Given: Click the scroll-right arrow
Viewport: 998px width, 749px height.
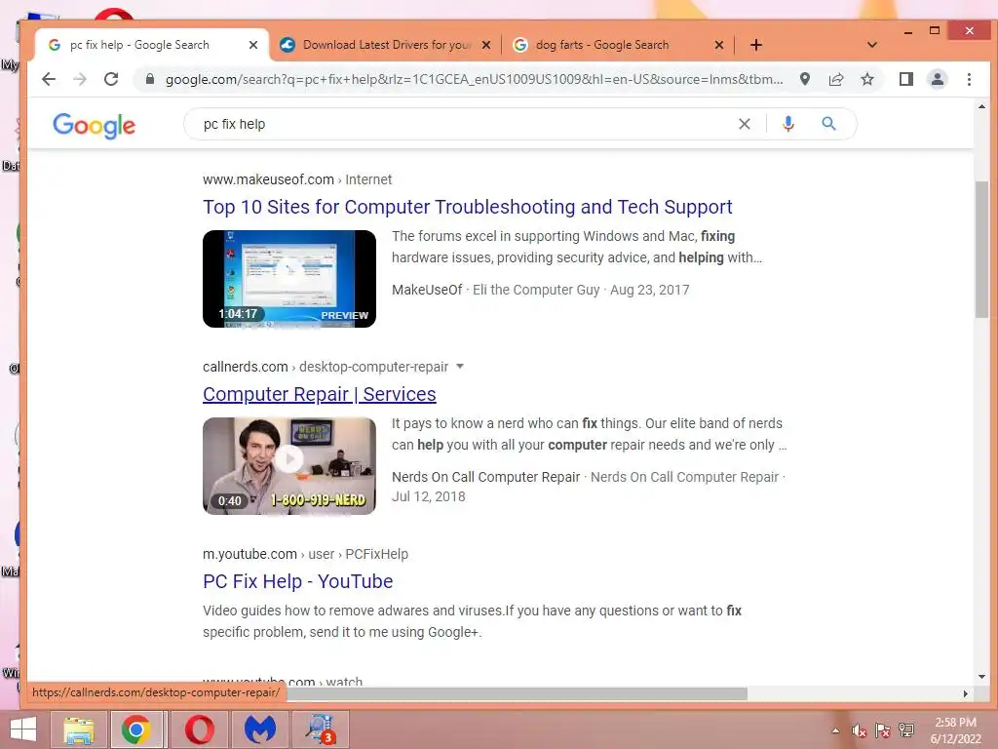Looking at the screenshot, I should [x=965, y=693].
